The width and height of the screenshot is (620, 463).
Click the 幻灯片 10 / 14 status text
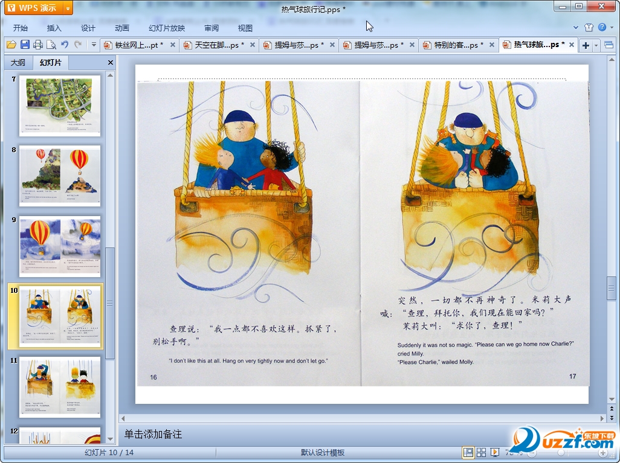click(x=109, y=452)
